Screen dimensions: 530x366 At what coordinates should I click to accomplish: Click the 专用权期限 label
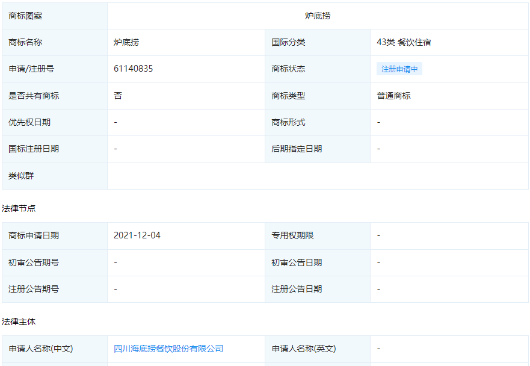[x=292, y=235]
